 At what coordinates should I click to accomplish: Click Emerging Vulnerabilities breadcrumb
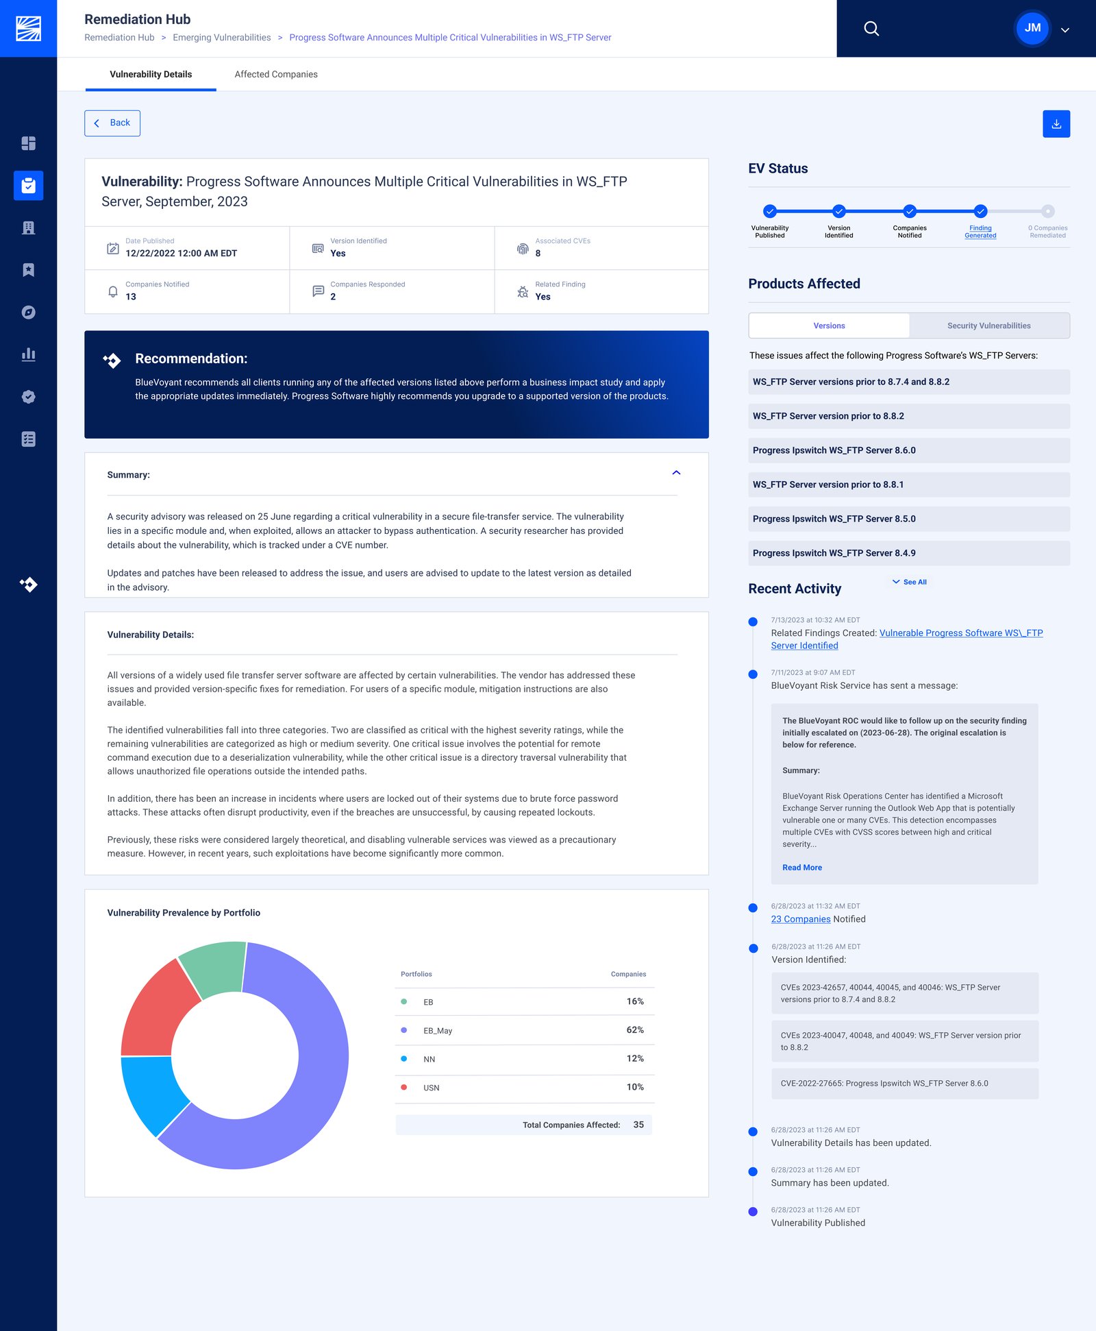[221, 38]
